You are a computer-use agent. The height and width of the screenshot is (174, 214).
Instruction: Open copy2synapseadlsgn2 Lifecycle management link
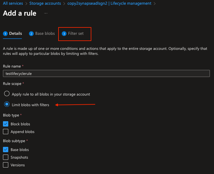point(109,4)
